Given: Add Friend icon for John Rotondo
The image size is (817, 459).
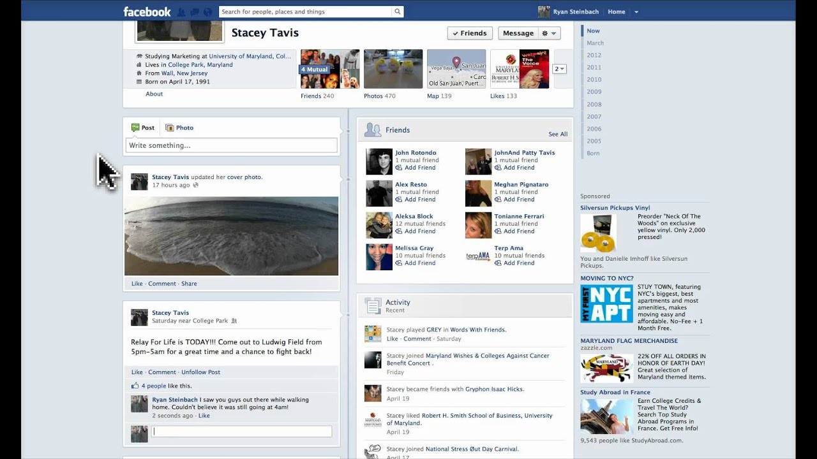Looking at the screenshot, I should pyautogui.click(x=398, y=168).
